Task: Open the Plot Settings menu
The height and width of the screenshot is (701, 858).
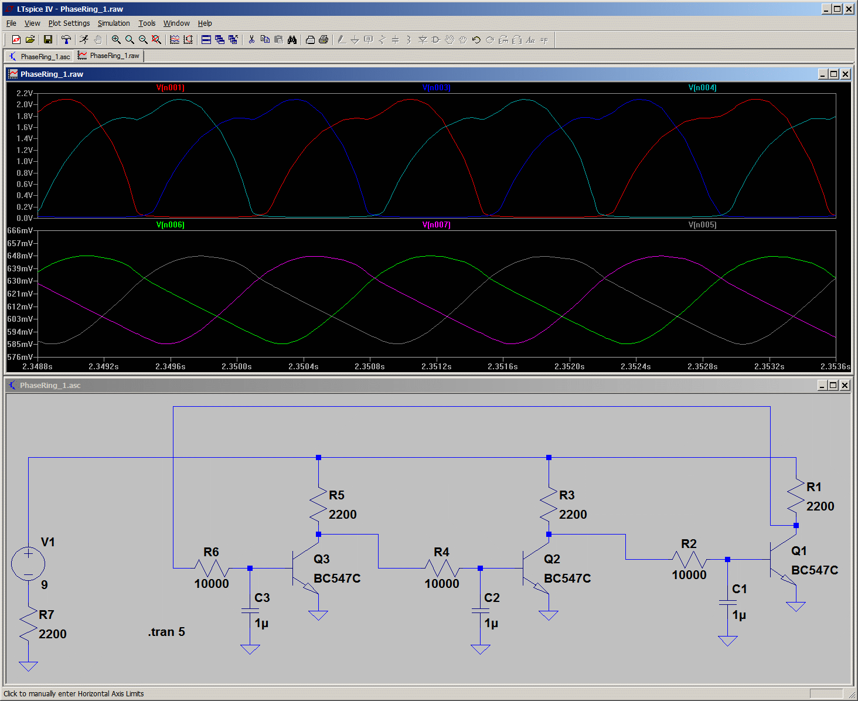Action: coord(69,23)
